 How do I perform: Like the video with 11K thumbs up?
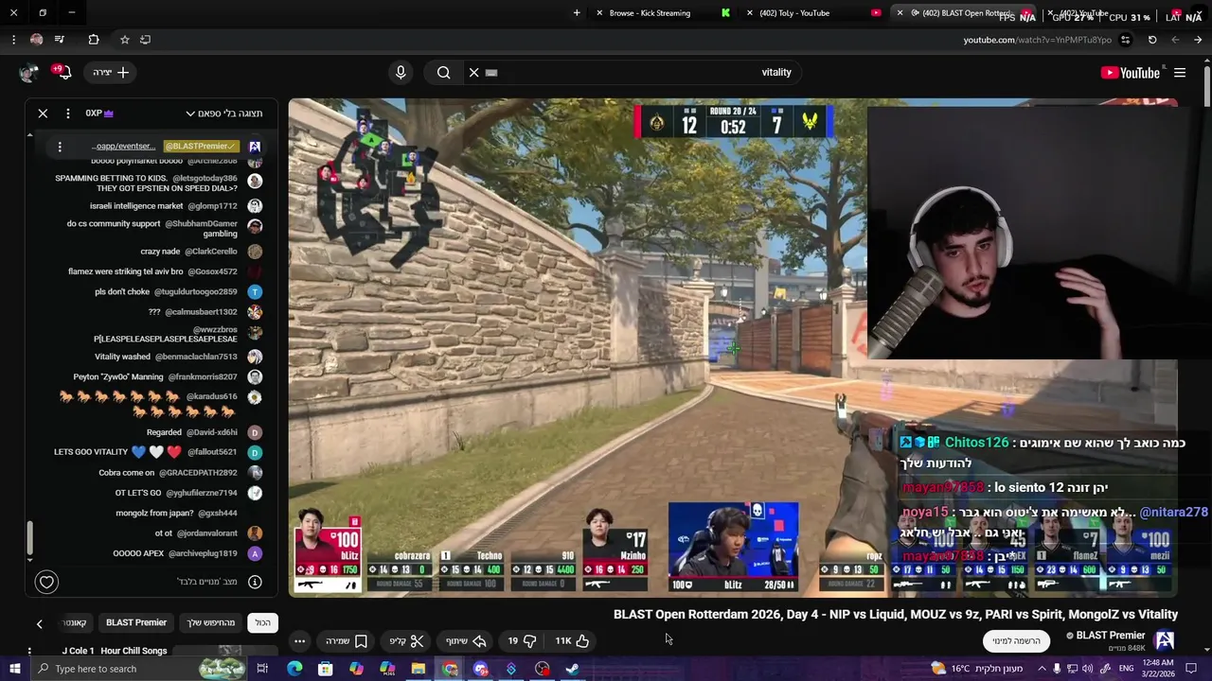(x=572, y=640)
